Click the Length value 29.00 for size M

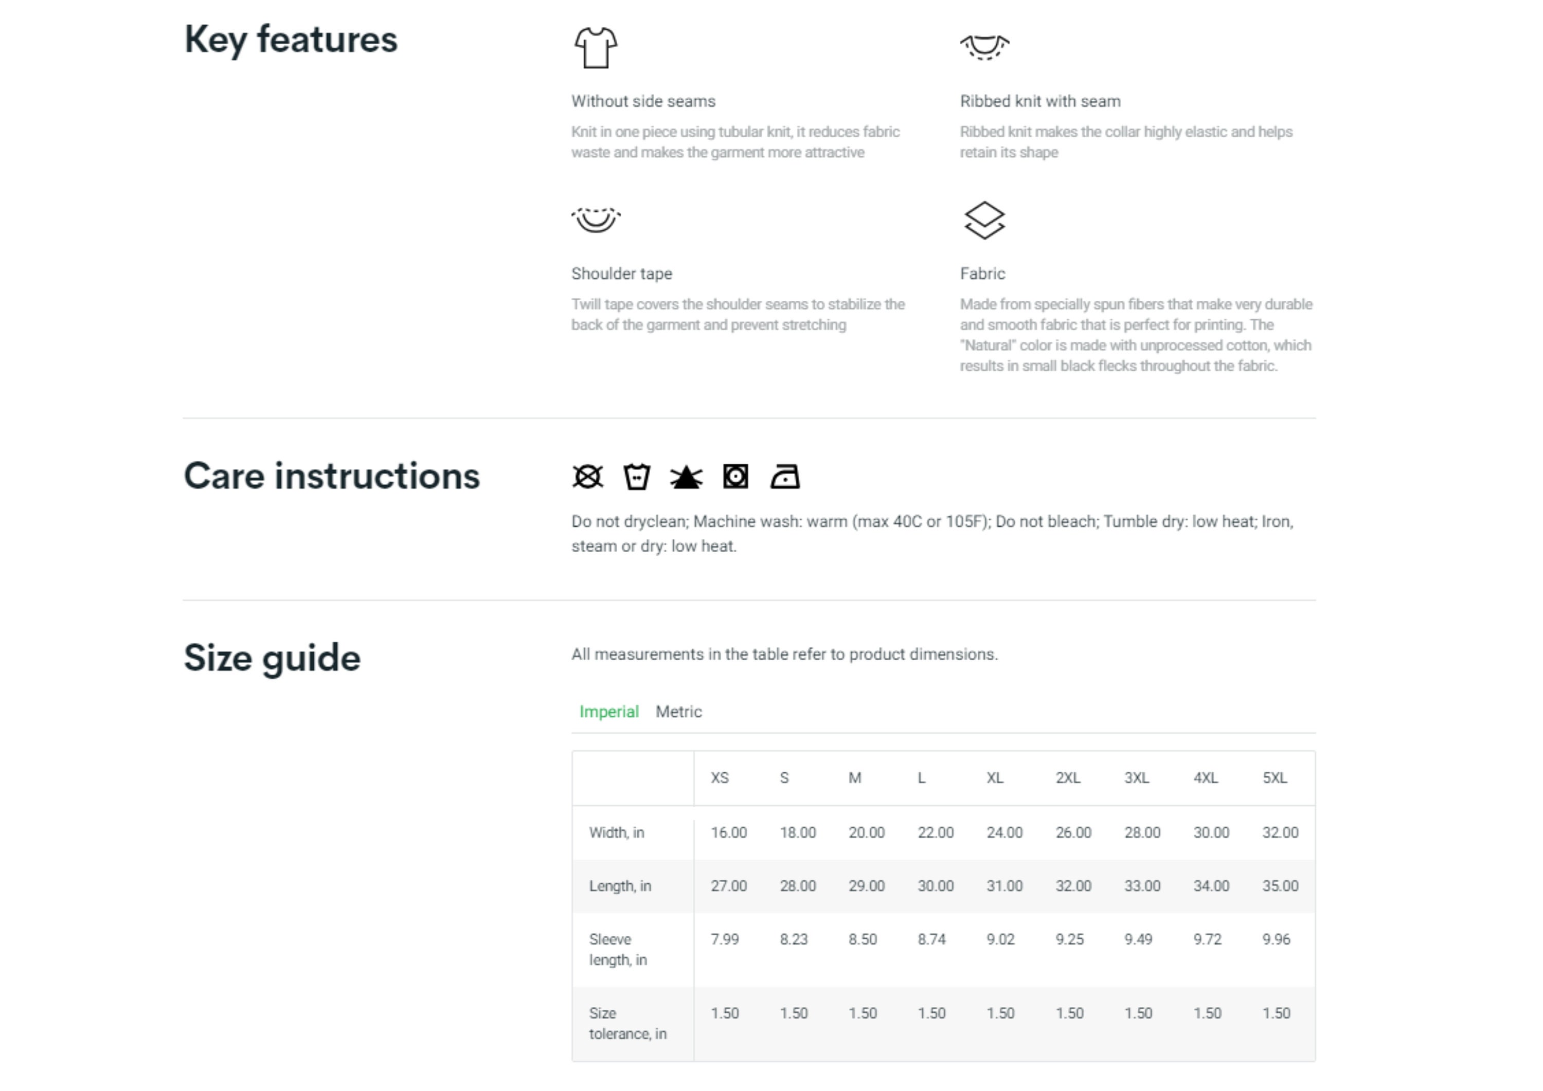pos(866,885)
